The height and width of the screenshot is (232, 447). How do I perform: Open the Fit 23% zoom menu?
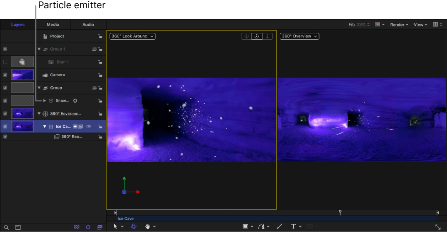pyautogui.click(x=359, y=25)
